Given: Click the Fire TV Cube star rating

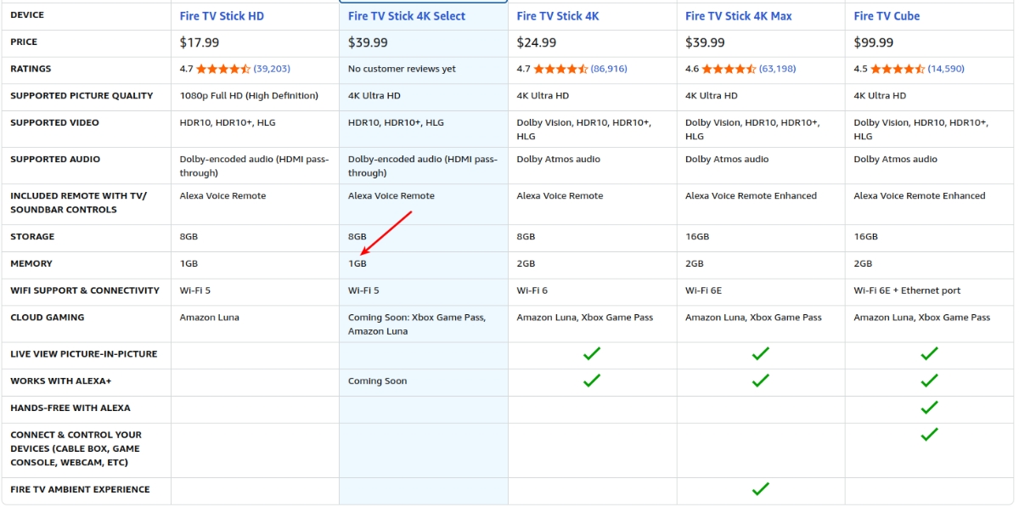Looking at the screenshot, I should (x=898, y=69).
